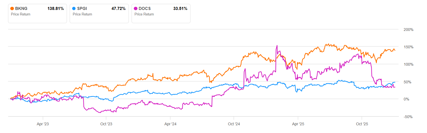
Task: Click the Apr '24 axis marker
Action: tap(170, 124)
